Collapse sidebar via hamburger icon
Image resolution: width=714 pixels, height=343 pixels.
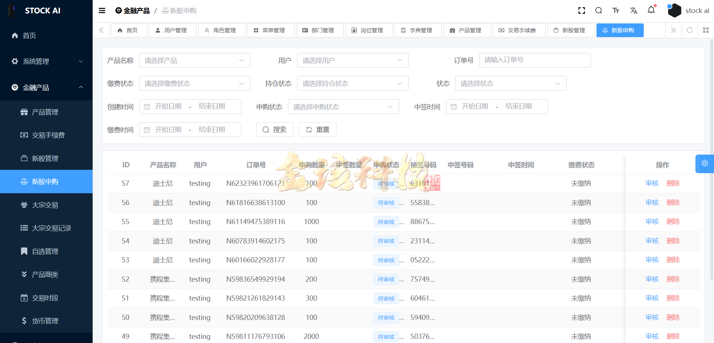[x=102, y=10]
